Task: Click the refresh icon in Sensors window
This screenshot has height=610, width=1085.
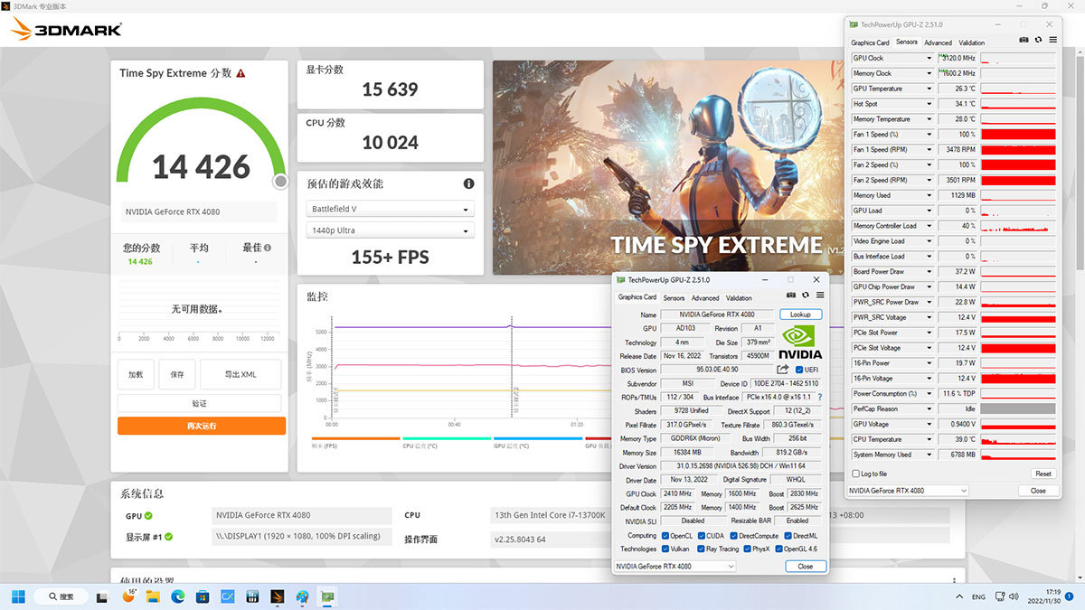Action: (1038, 40)
